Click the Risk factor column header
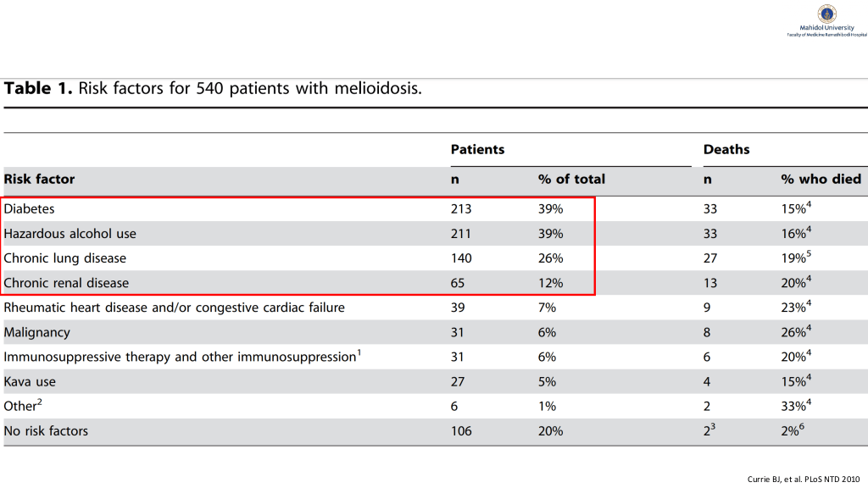The width and height of the screenshot is (868, 488). pos(39,179)
